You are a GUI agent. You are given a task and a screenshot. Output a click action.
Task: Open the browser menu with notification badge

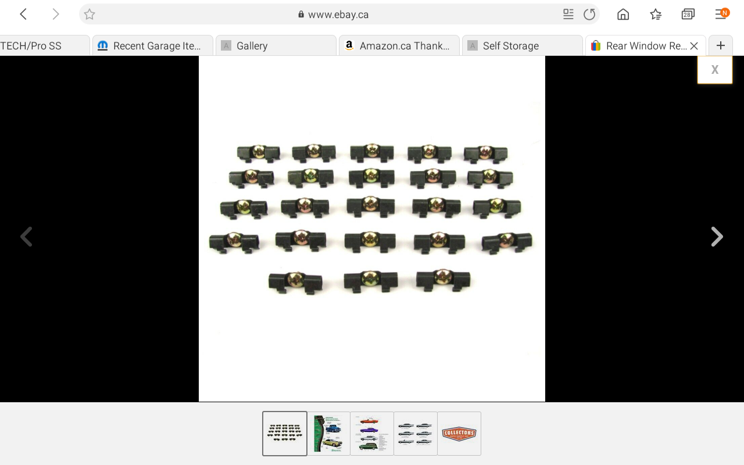coord(721,15)
